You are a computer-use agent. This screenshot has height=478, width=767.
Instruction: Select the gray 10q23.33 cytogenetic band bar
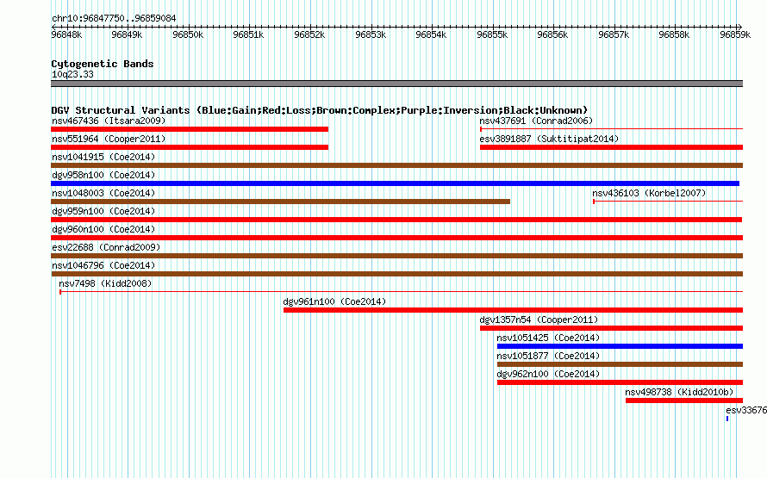coord(396,84)
